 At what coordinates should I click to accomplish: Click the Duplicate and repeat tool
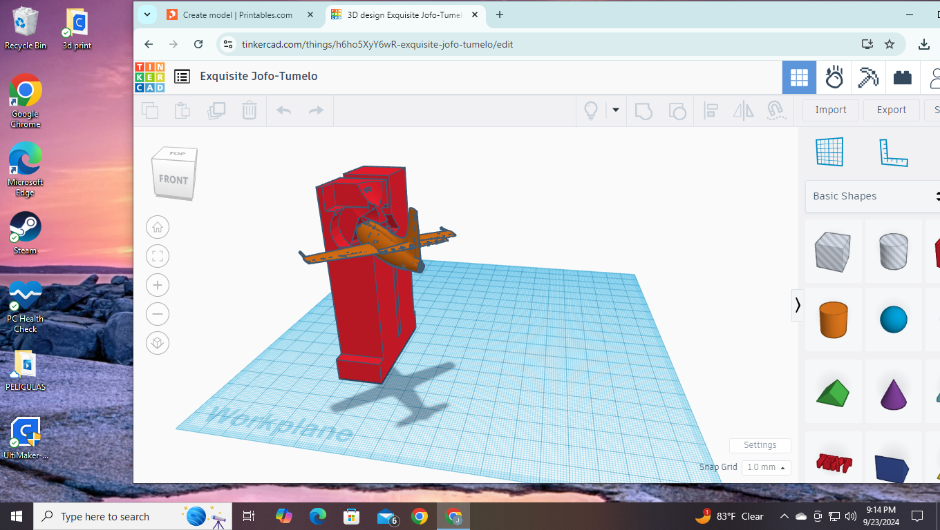click(216, 110)
